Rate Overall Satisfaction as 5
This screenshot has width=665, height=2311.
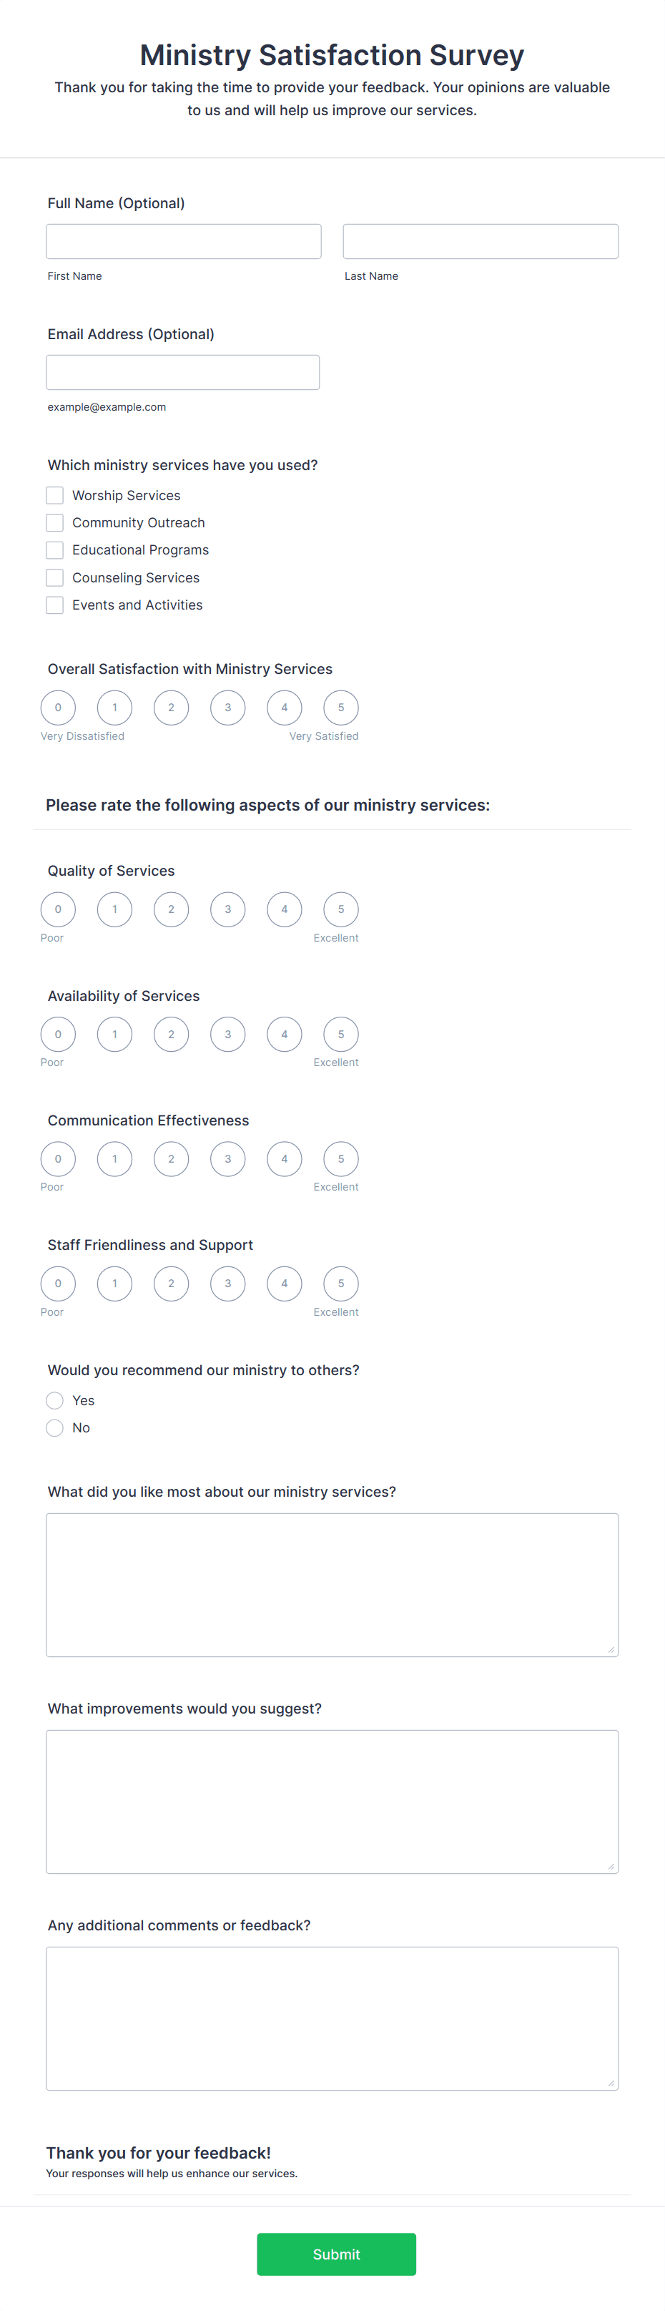click(340, 707)
